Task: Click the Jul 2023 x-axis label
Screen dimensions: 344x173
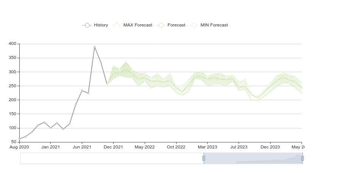Action: 239,147
